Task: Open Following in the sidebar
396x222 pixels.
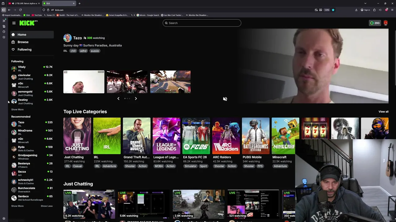Action: click(x=32, y=49)
